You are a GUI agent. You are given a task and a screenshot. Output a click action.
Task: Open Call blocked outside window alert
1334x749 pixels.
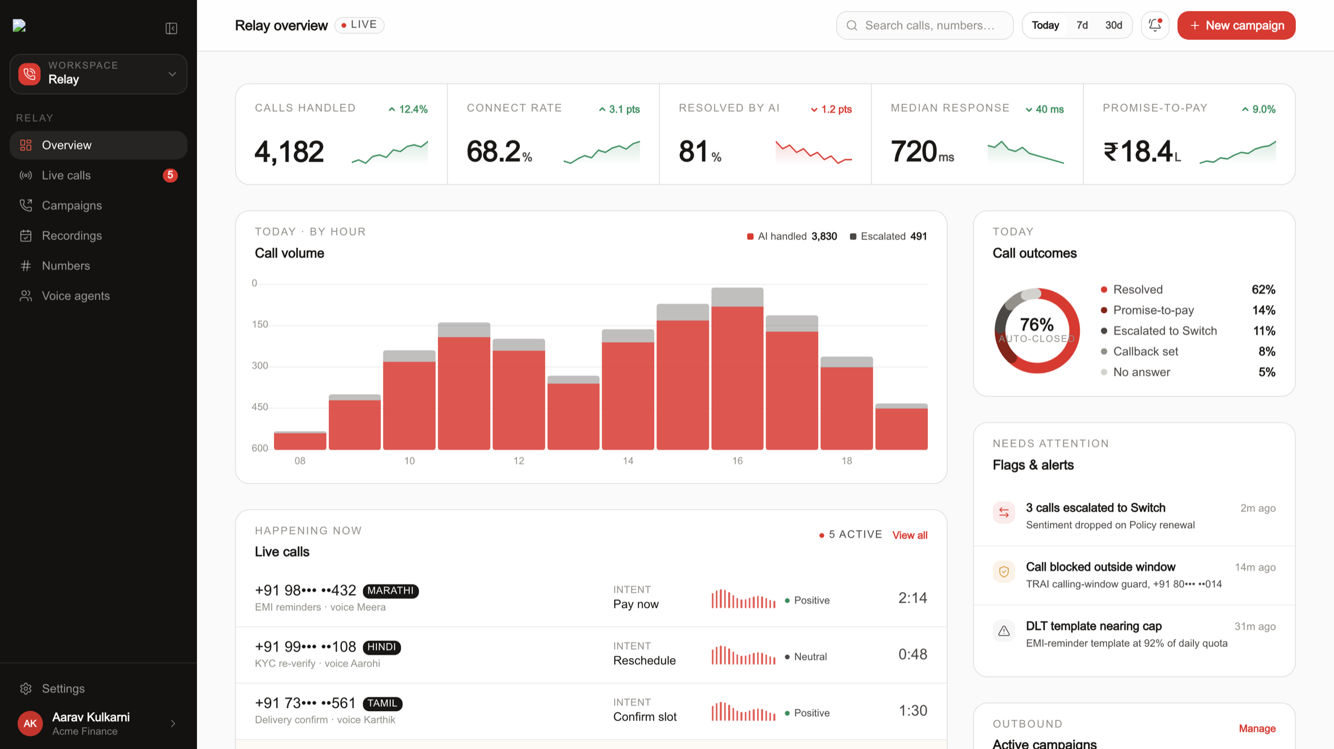pos(1134,575)
